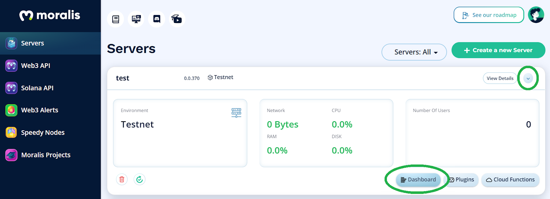Click the user profile avatar
This screenshot has height=199, width=550.
coord(536,15)
